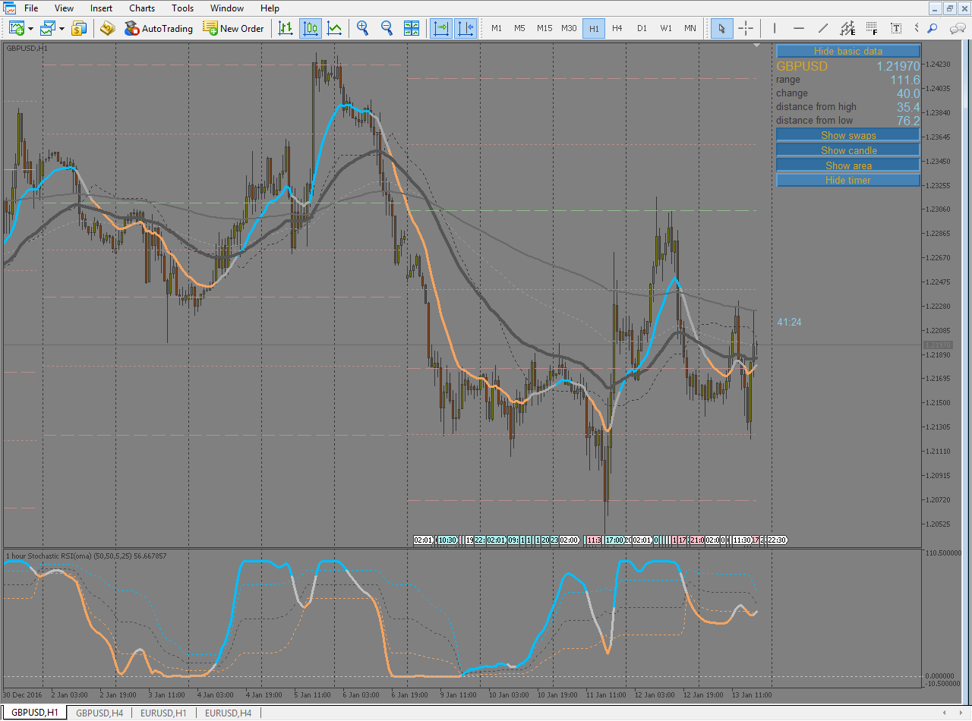Open the Charts menu
The height and width of the screenshot is (721, 972).
(142, 8)
